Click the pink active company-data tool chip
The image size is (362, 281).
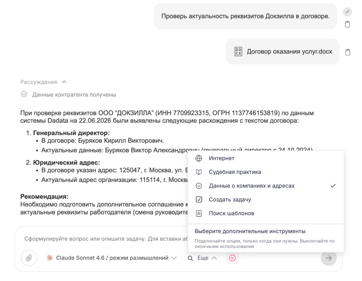pos(232,258)
